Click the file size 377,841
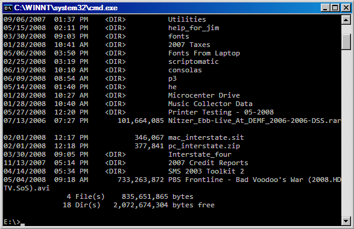The image size is (354, 229). pos(149,146)
